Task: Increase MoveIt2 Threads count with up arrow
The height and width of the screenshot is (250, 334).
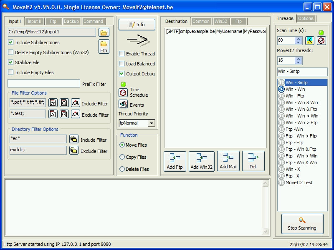Action: [299, 59]
